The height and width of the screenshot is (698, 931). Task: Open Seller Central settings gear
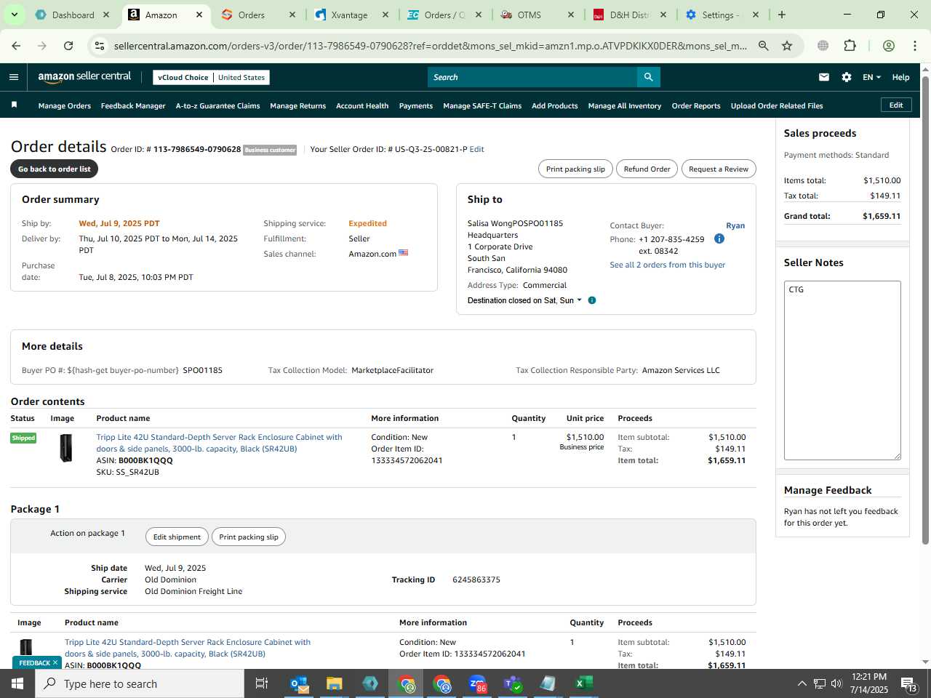847,77
